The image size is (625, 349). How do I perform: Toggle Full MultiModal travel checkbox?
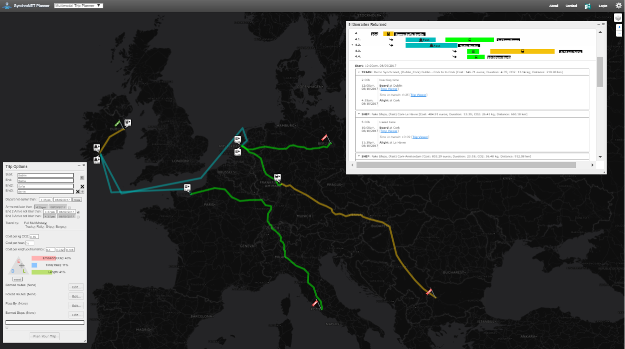(46, 223)
